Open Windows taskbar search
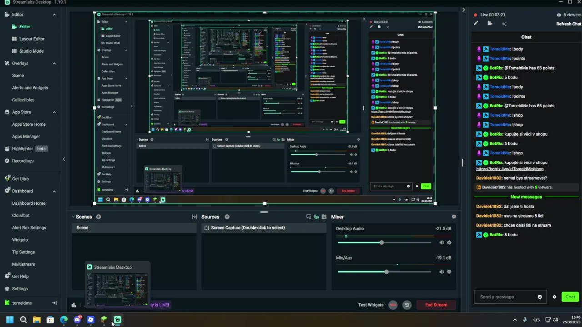582x327 pixels. pos(23,320)
